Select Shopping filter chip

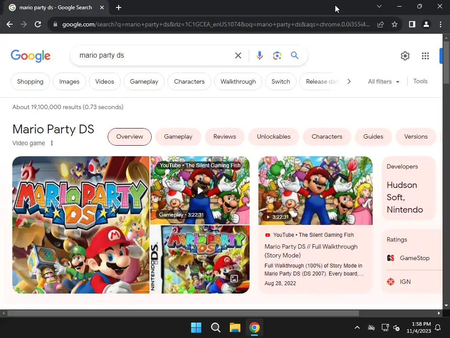(30, 81)
